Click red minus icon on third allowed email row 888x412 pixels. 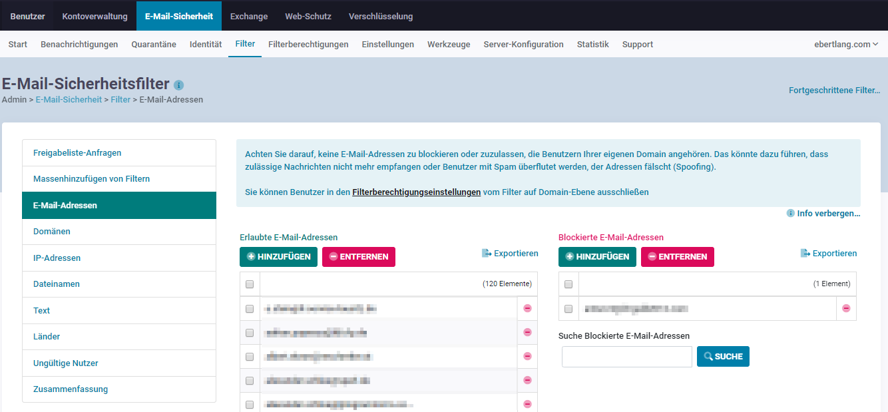coord(527,356)
